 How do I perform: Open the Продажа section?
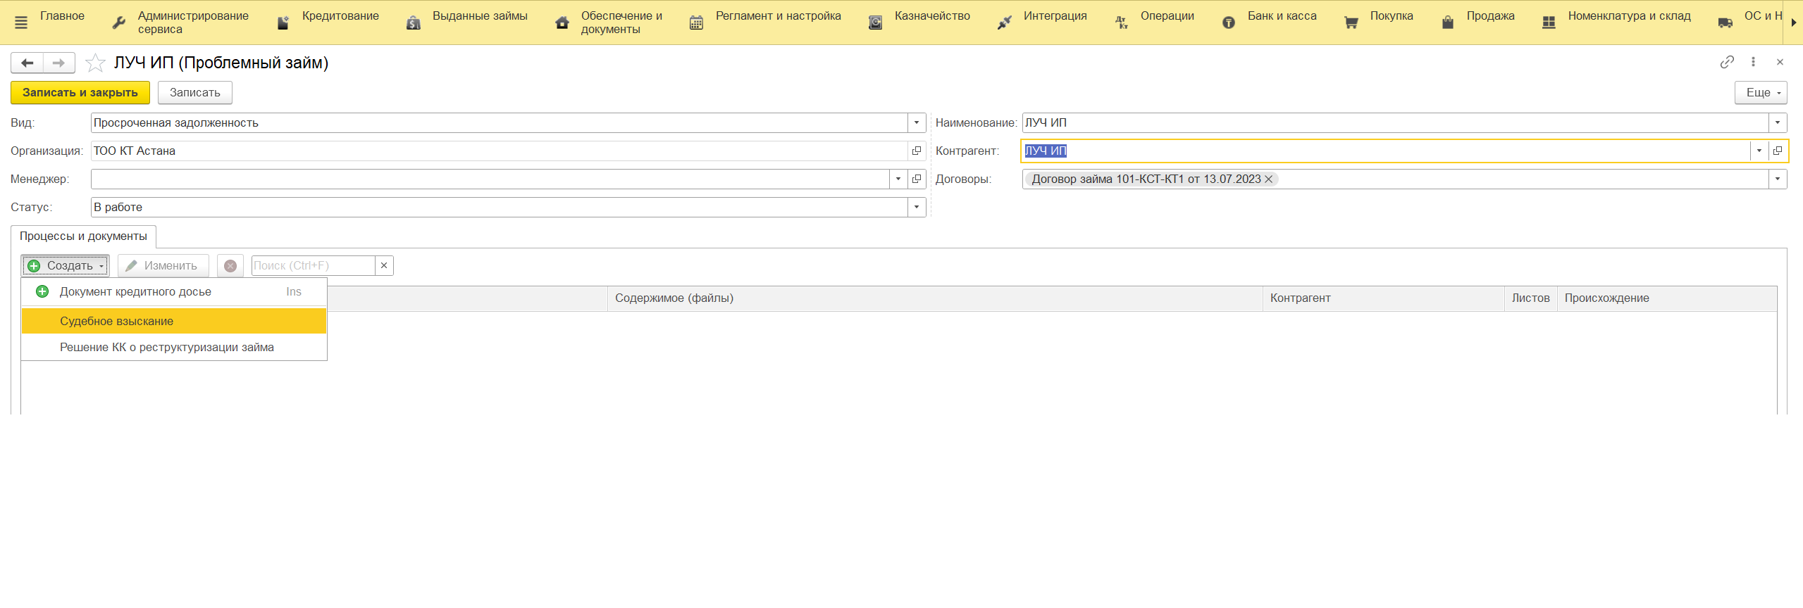click(1477, 23)
